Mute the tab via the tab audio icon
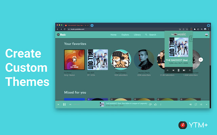Viewport: 217px width, 135px height. [85, 25]
